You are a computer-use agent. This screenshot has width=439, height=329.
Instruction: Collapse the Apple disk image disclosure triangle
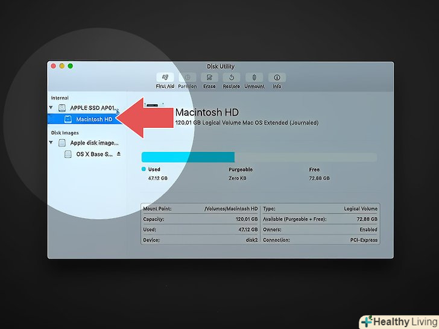click(x=51, y=142)
